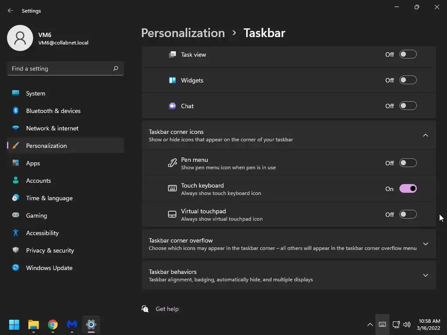This screenshot has height=335, width=447.
Task: Enable the Virtual touchpad toggle
Action: pos(408,215)
